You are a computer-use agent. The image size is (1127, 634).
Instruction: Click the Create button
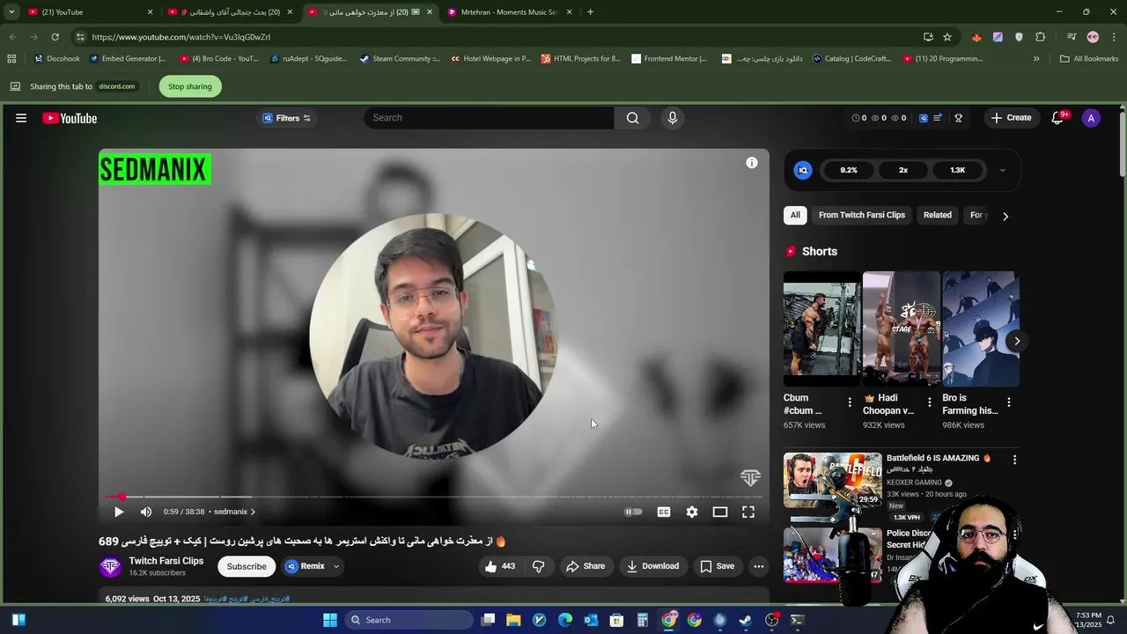tap(1011, 118)
